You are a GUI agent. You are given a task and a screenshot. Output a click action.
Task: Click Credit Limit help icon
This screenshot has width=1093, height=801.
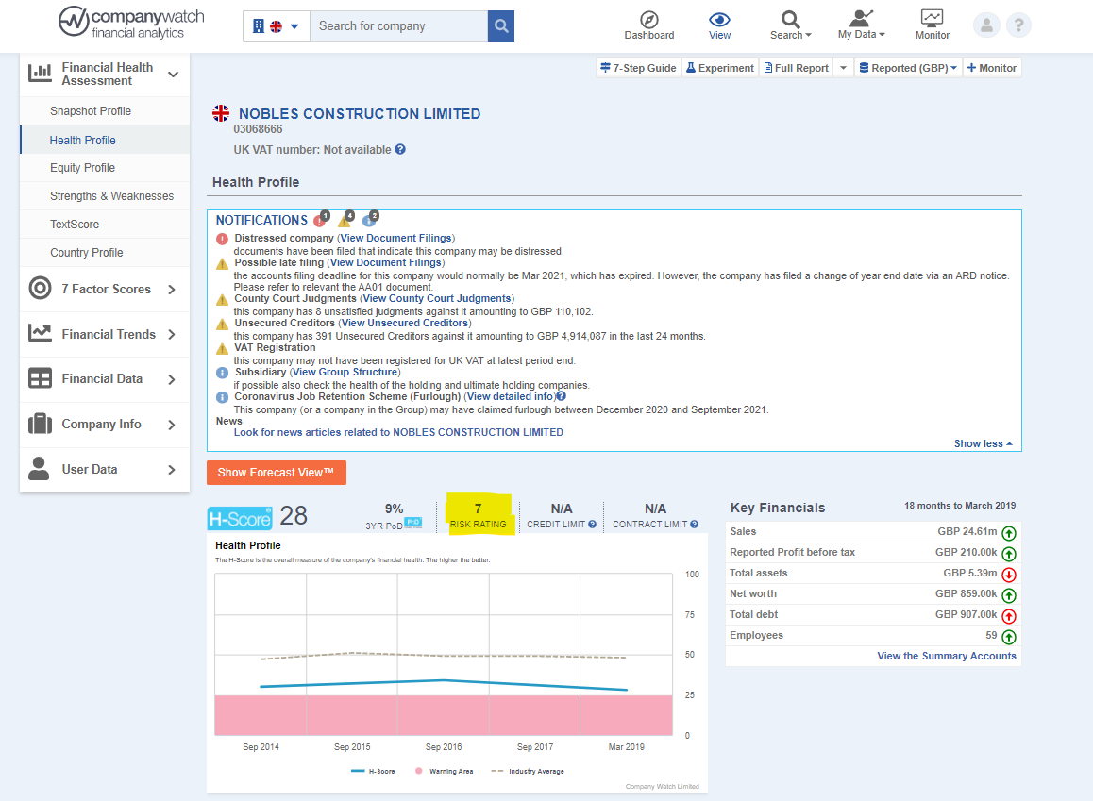click(593, 525)
